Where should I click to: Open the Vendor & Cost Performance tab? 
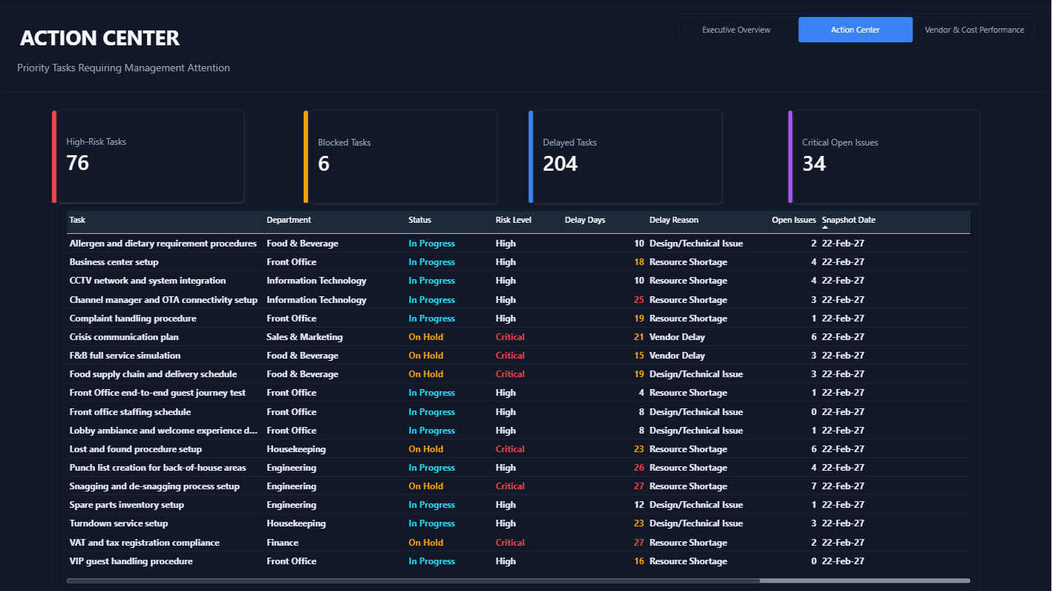point(974,30)
